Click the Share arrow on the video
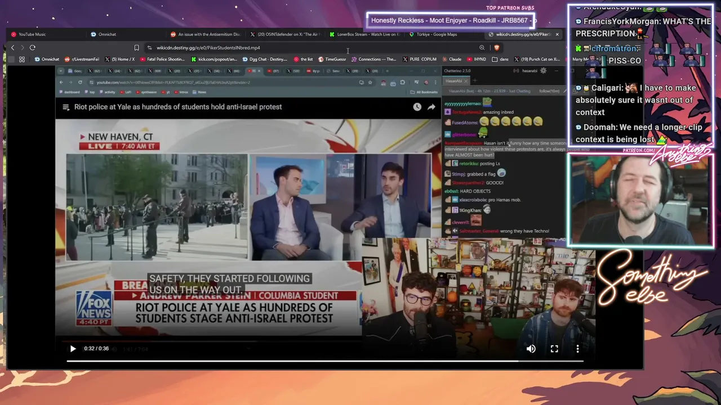 [x=431, y=107]
